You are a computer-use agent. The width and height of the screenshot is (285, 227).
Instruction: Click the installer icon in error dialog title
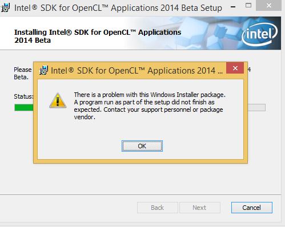[43, 70]
